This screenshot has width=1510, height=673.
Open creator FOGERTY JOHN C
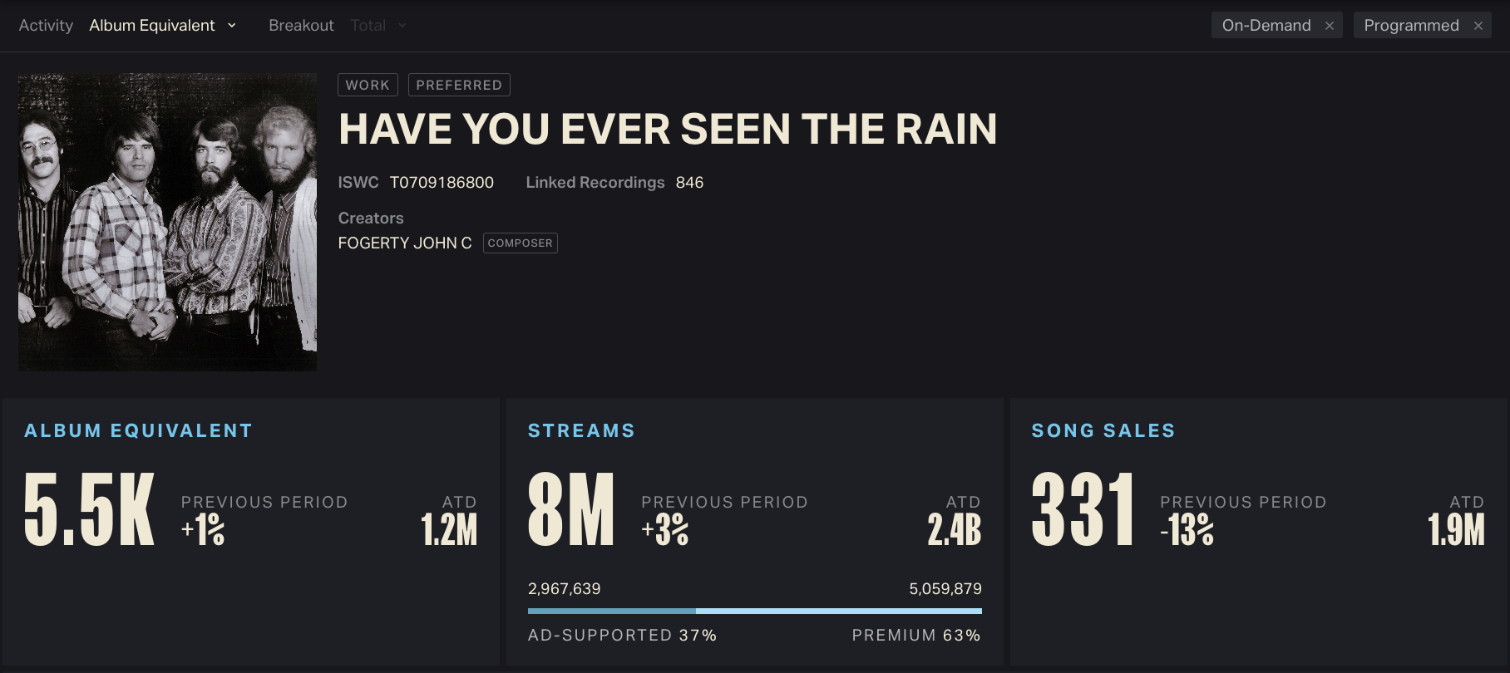coord(405,243)
